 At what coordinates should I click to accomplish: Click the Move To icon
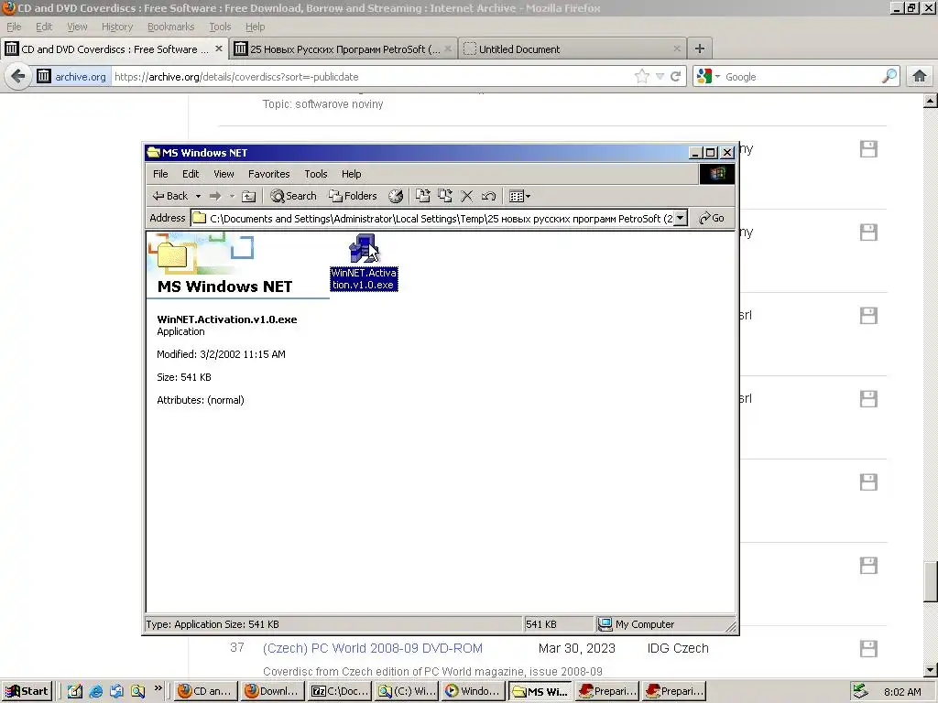point(423,196)
